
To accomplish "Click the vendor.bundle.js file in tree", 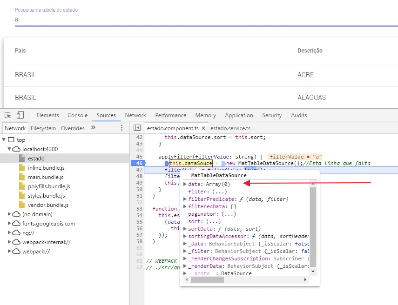I will [48, 205].
